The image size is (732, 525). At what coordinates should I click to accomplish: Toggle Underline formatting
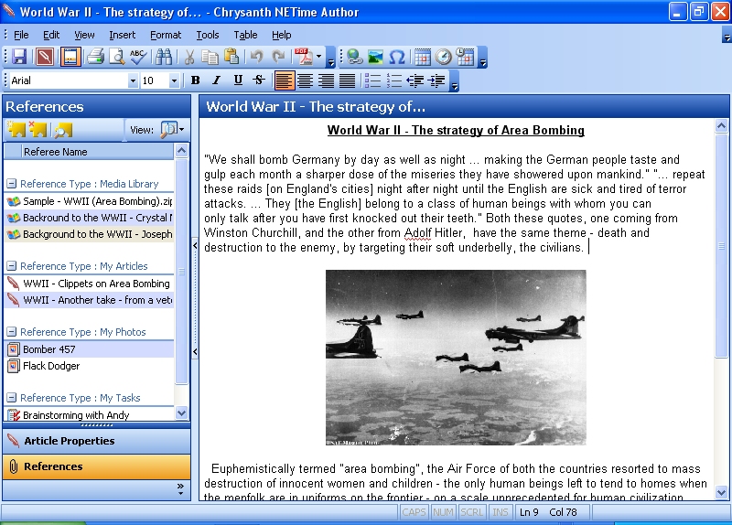pos(238,80)
